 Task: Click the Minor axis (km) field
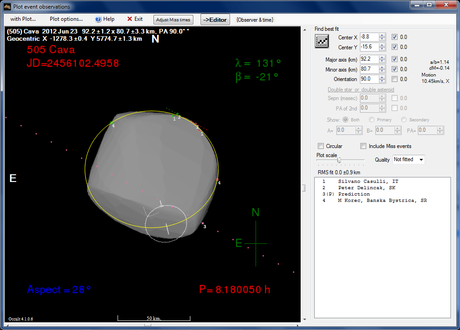[x=369, y=69]
